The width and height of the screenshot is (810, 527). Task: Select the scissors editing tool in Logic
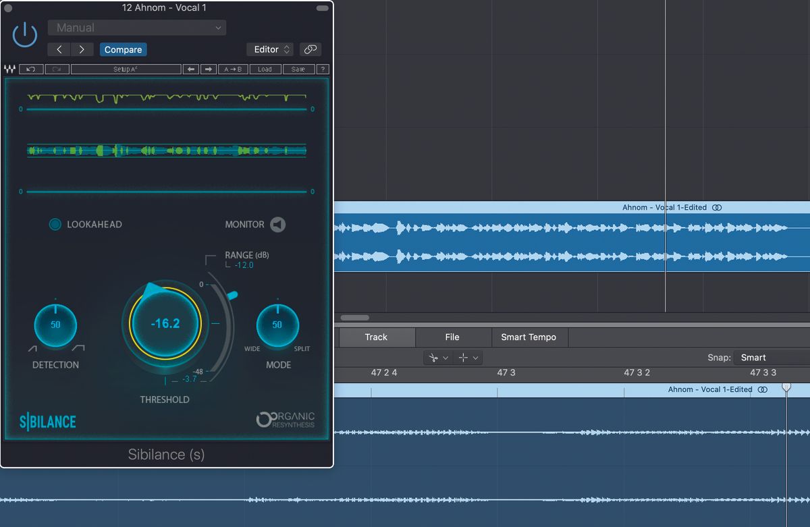click(x=434, y=357)
